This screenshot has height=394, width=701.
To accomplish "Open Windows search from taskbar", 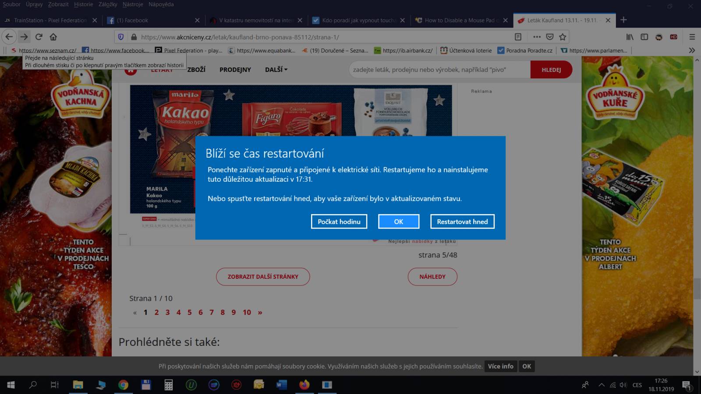I will coord(33,385).
